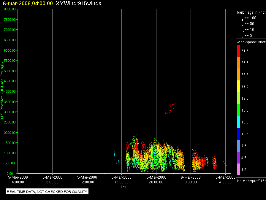Select the yellow 22.5 knots color swatch
The height and width of the screenshot is (200, 266).
point(238,86)
